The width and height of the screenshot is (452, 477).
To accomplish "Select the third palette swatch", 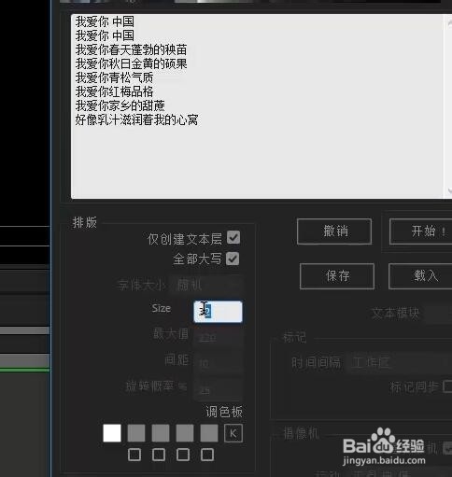I will [x=161, y=433].
